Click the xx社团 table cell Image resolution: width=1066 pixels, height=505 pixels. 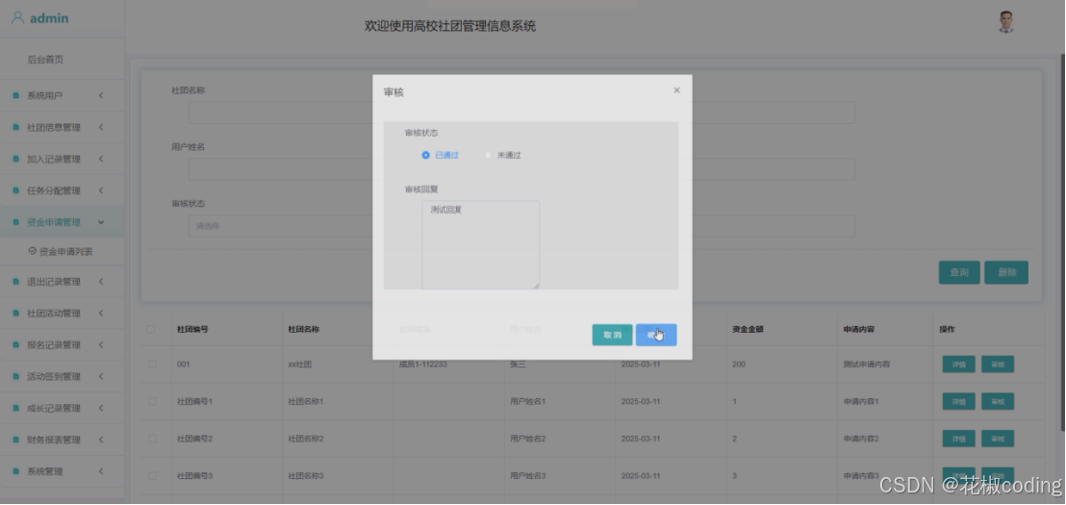click(300, 365)
